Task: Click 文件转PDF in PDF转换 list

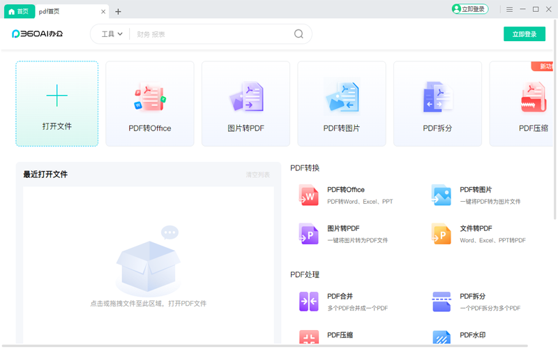Action: click(477, 234)
